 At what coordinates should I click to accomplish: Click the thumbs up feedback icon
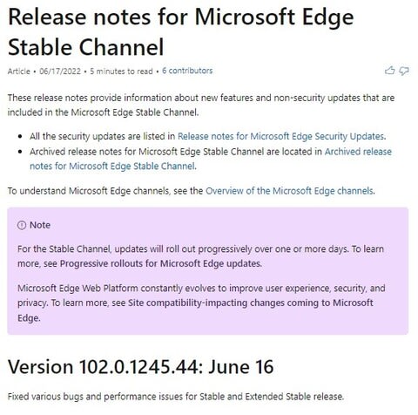(x=389, y=71)
